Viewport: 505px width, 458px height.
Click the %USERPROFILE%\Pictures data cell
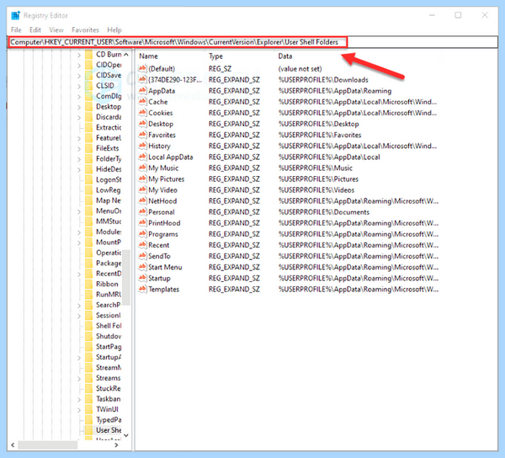(x=318, y=178)
